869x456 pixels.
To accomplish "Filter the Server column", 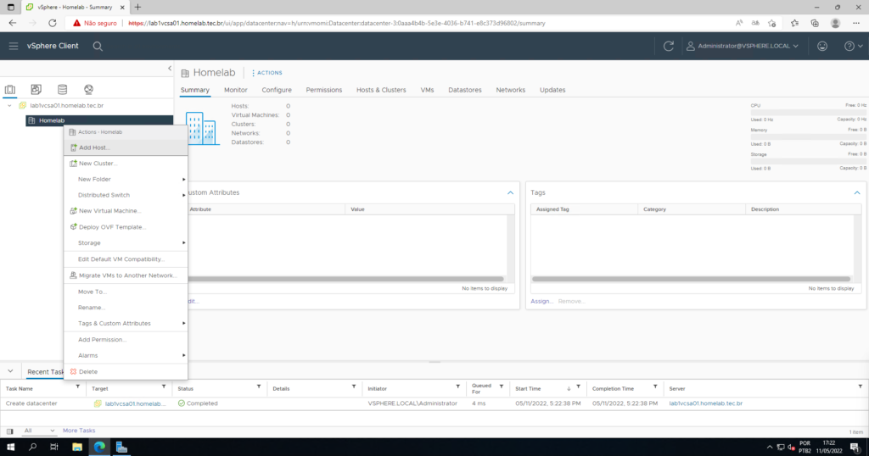I will coord(861,386).
